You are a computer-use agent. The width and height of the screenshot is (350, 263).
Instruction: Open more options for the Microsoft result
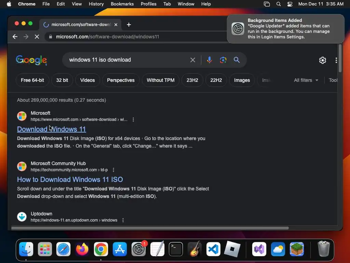[133, 120]
